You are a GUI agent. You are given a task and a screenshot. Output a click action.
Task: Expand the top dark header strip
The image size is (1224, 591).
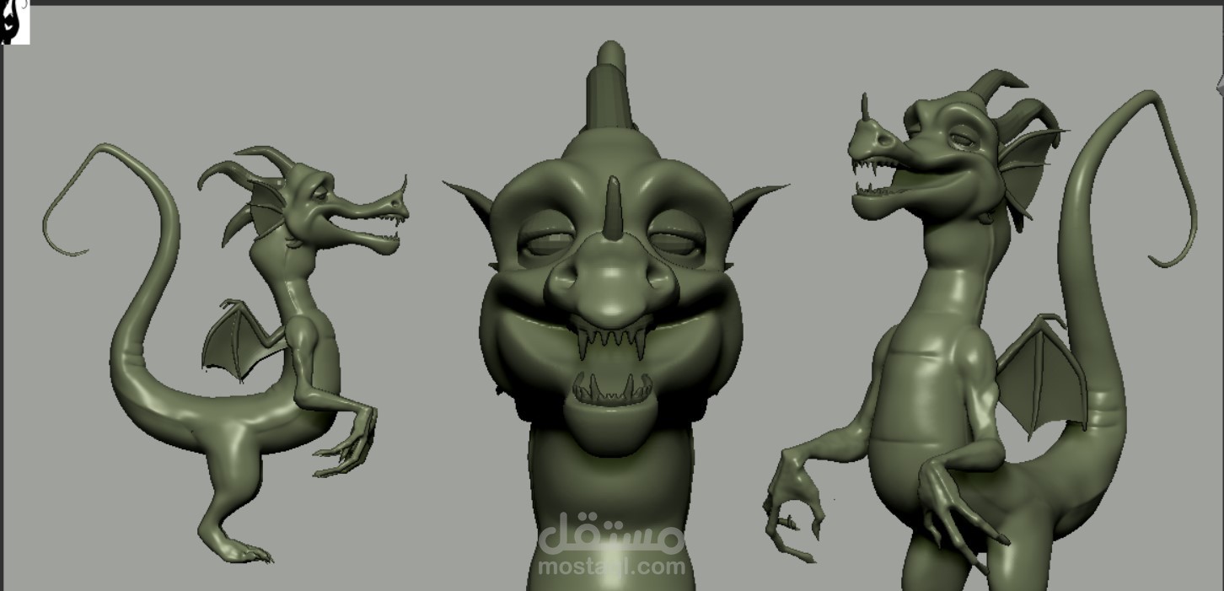(612, 3)
